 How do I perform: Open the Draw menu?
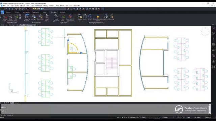pyautogui.click(x=32, y=6)
